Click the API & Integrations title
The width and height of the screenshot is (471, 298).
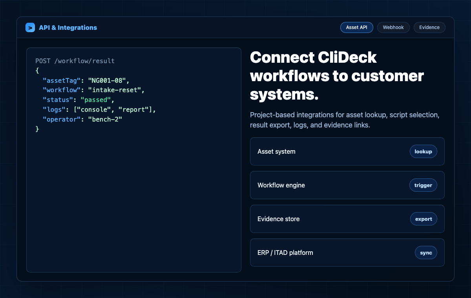tap(68, 27)
